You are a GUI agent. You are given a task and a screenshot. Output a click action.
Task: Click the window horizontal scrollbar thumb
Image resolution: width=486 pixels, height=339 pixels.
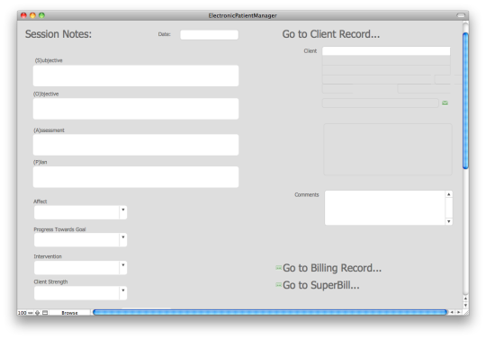pyautogui.click(x=270, y=312)
